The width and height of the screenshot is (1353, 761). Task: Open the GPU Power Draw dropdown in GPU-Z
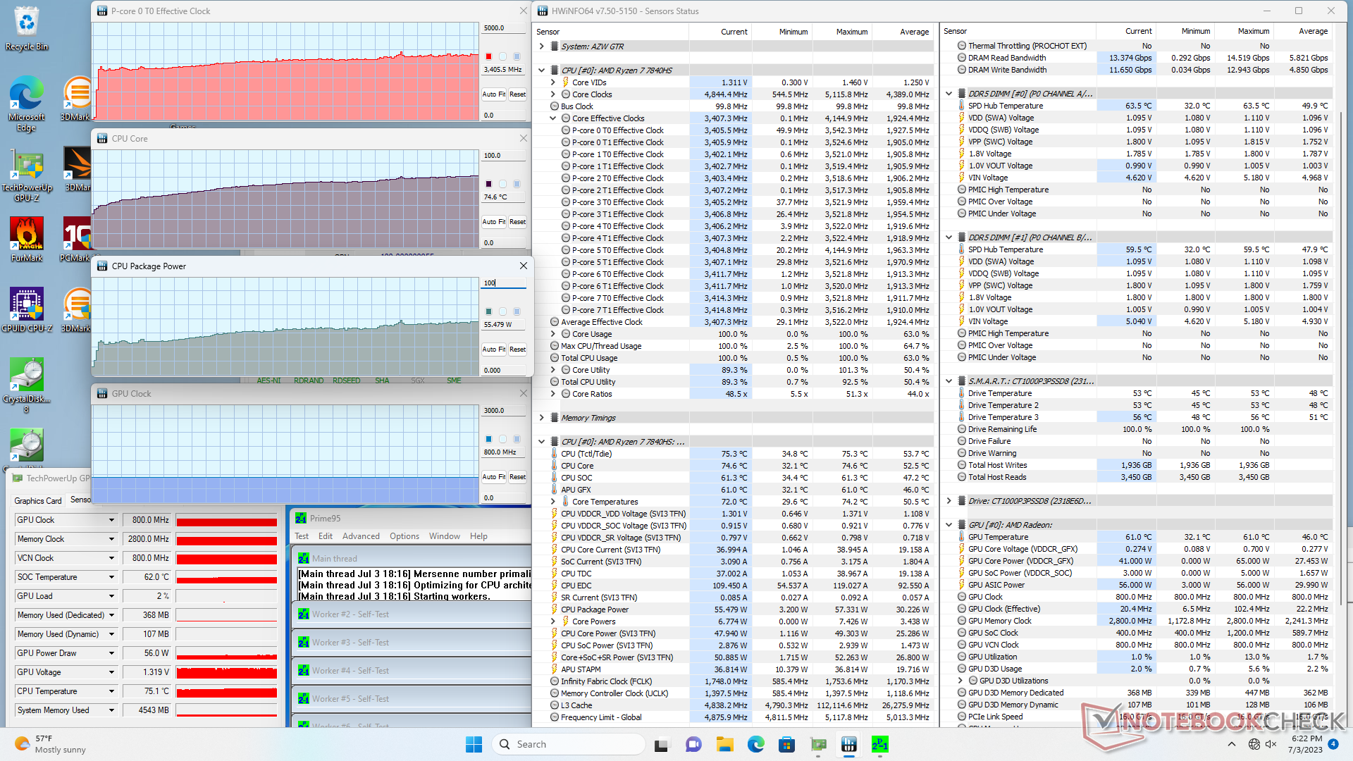111,653
